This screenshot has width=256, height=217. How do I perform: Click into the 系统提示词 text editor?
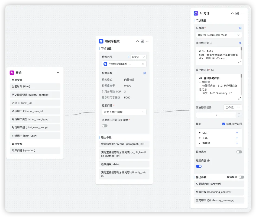pyautogui.click(x=219, y=55)
